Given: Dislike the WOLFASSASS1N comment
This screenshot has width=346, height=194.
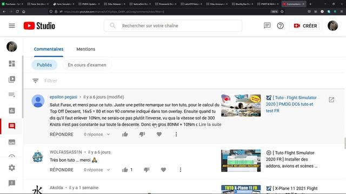Looking at the screenshot, I should (x=147, y=170).
